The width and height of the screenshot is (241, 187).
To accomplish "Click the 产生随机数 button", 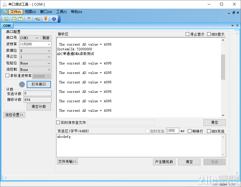I will [x=164, y=162].
